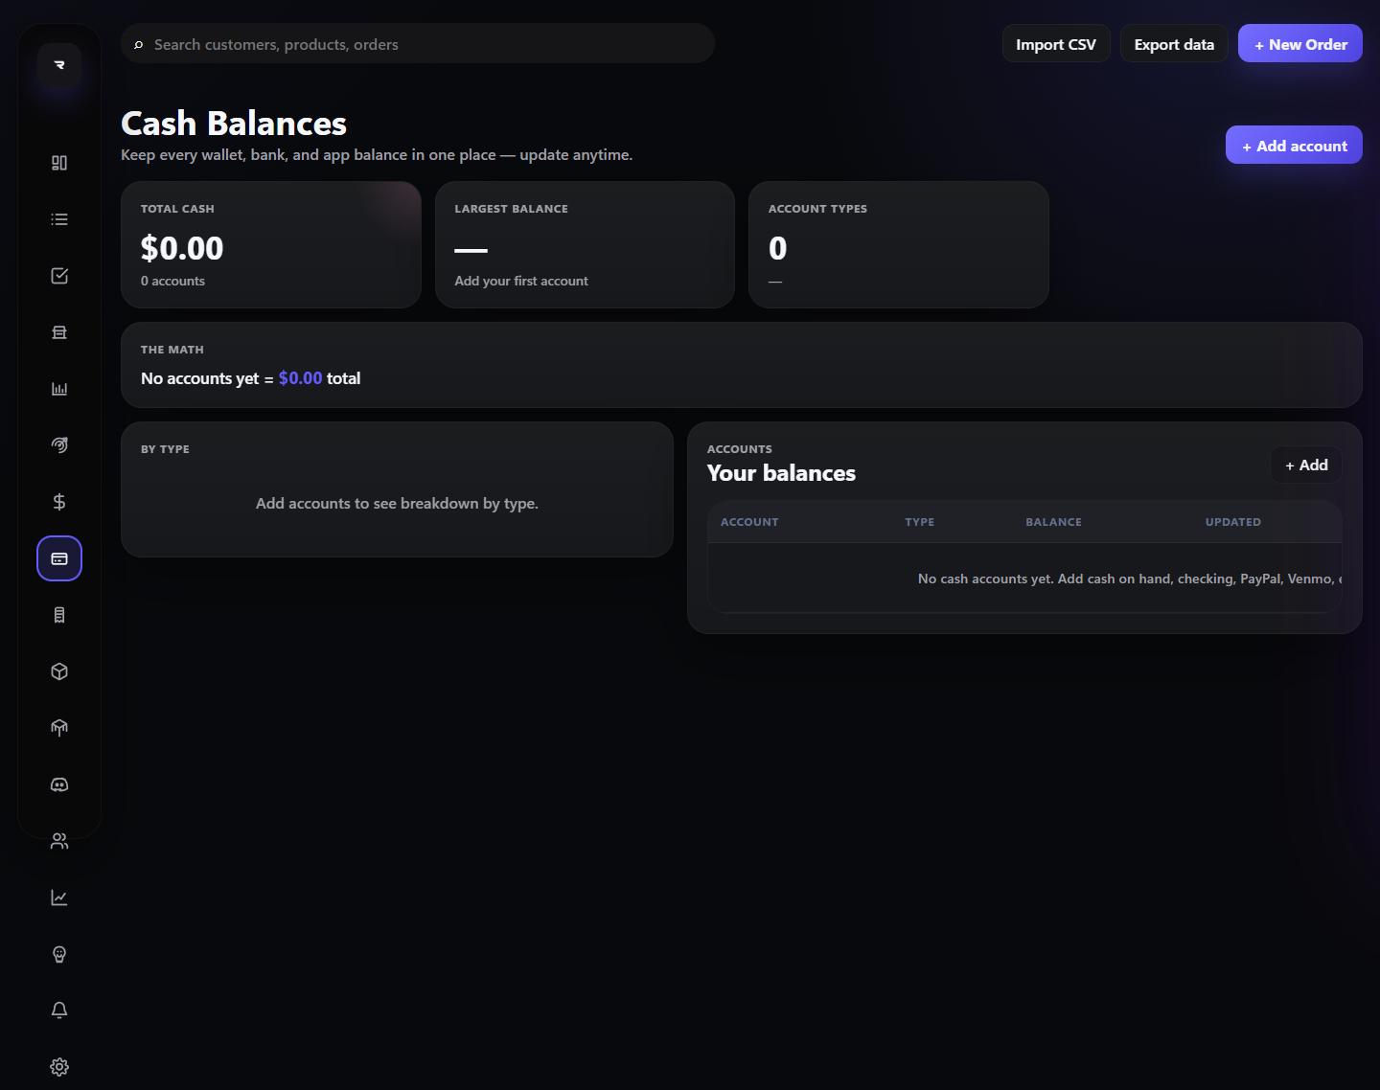Open the receipt icon in sidebar

click(59, 615)
